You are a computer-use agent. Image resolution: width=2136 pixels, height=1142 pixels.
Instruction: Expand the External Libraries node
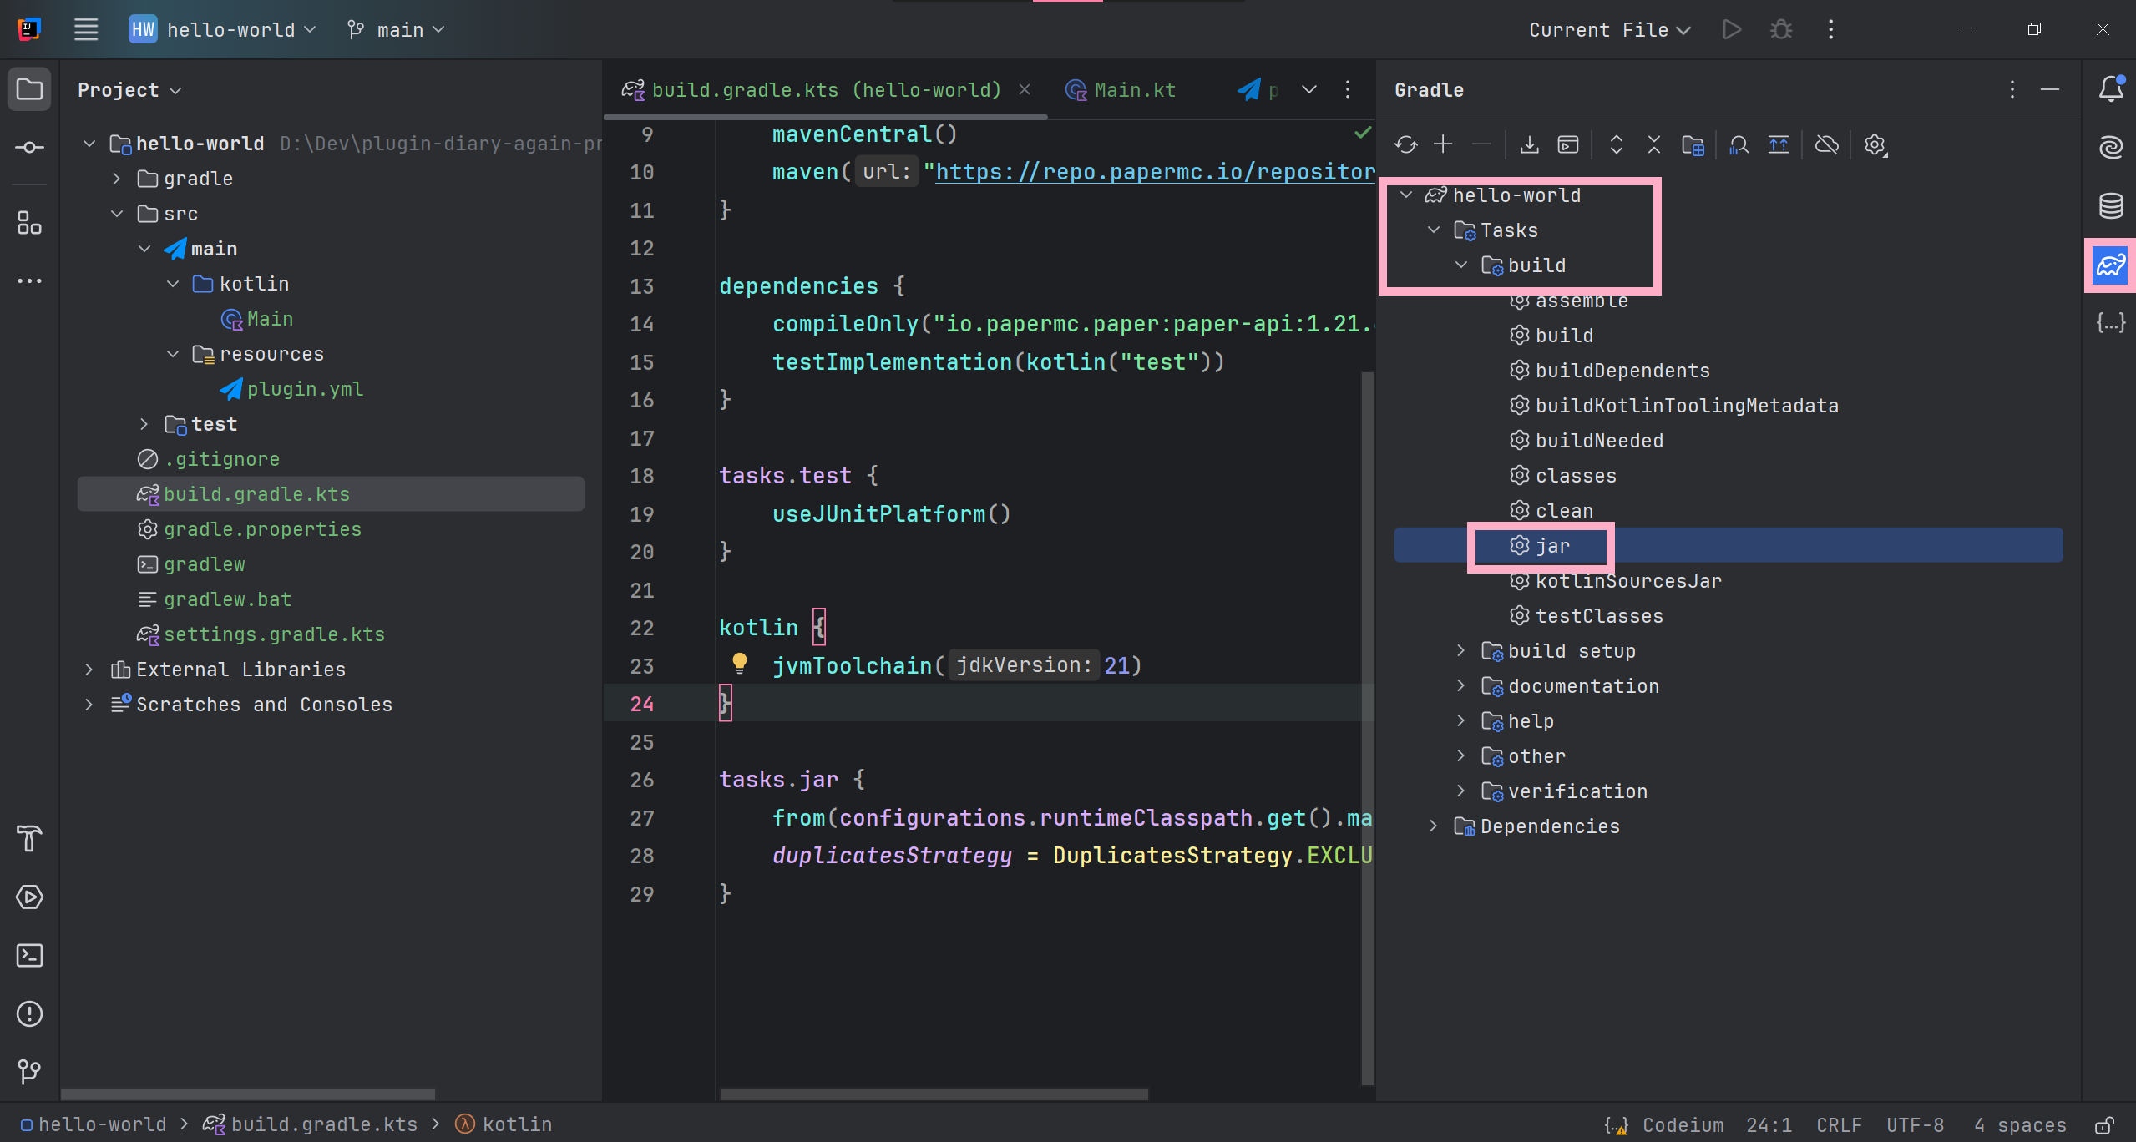[89, 669]
